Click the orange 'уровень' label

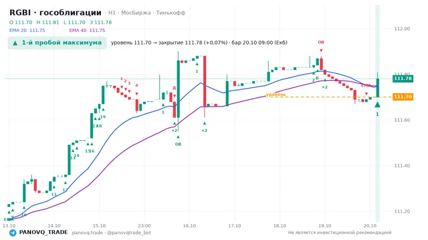point(276,95)
